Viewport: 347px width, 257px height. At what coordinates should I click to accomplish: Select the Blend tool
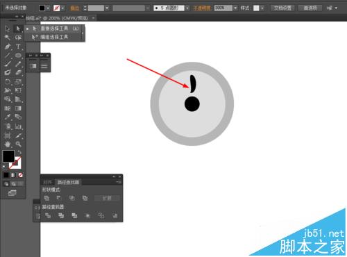(x=18, y=117)
